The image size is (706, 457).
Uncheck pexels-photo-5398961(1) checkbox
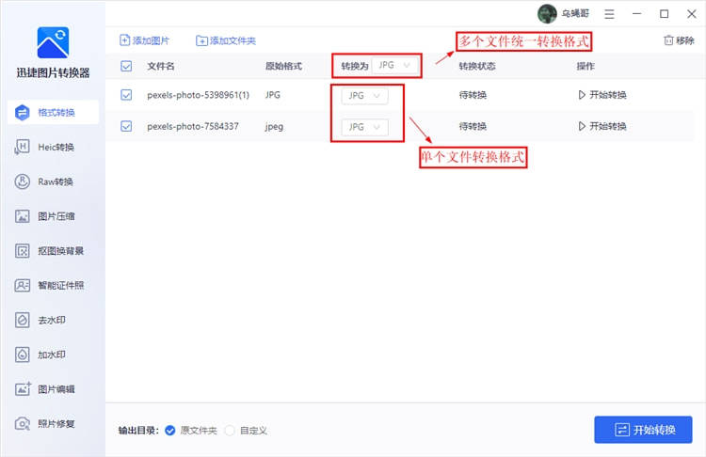click(x=126, y=95)
